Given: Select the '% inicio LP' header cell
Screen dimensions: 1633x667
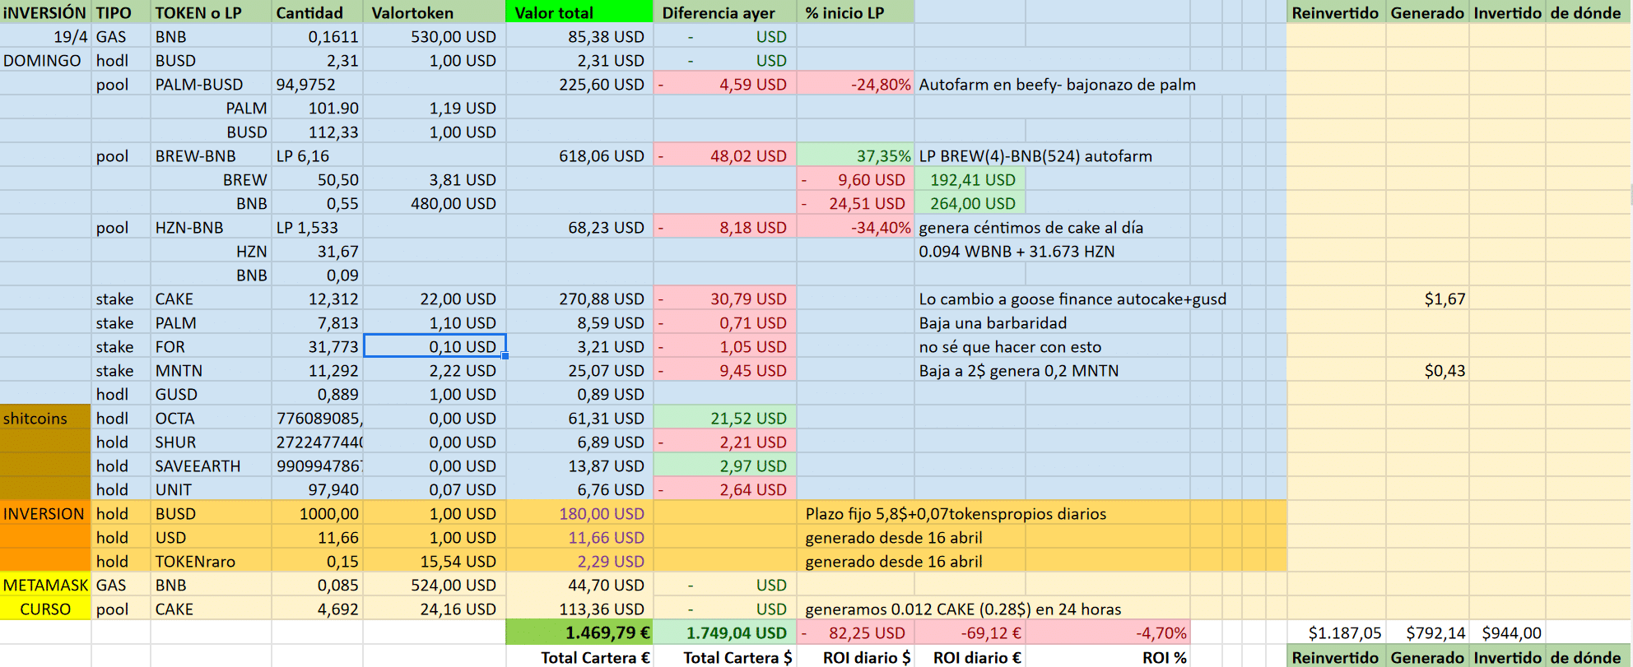Looking at the screenshot, I should 855,12.
